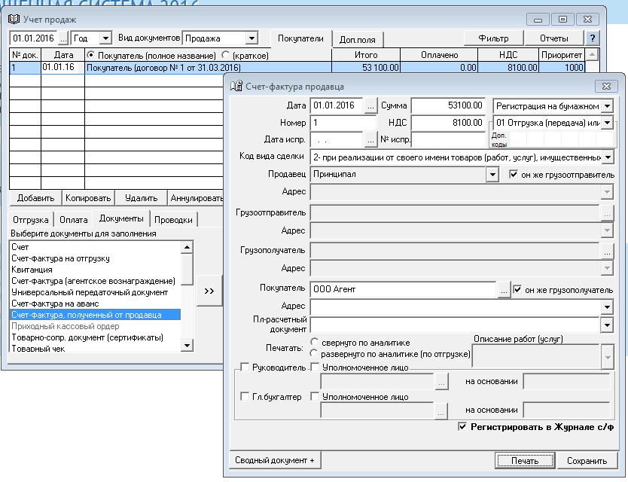Click the Сводный документ + button

pos(275,460)
